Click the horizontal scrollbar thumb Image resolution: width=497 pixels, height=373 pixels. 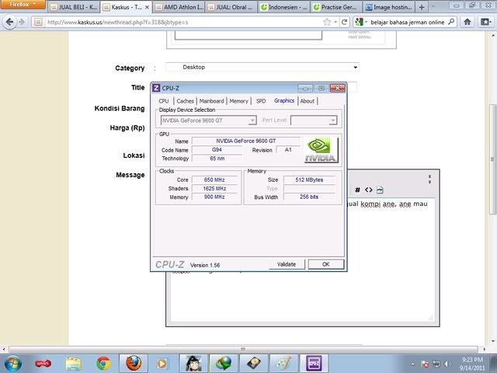243,349
